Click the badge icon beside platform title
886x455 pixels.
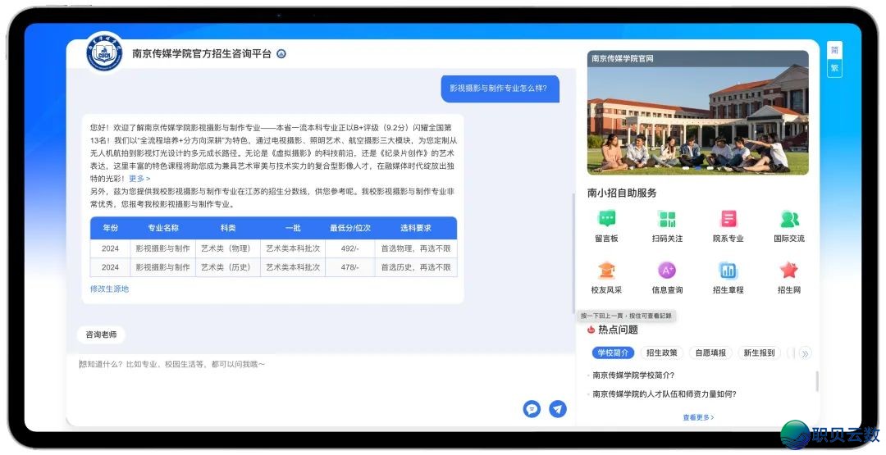click(281, 54)
